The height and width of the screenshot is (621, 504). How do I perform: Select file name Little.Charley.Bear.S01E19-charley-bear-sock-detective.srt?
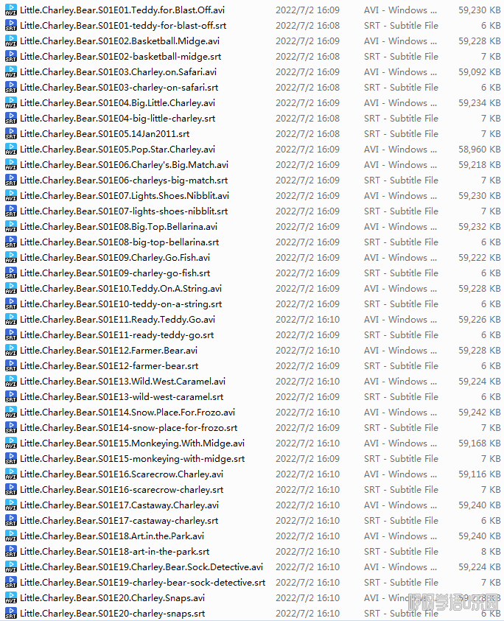[x=143, y=582]
